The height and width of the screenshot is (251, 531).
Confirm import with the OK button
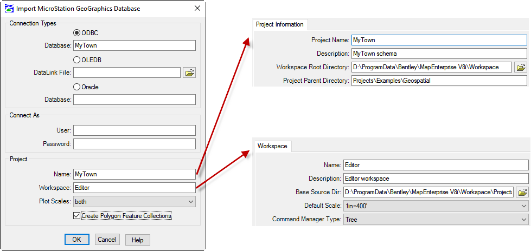77,240
